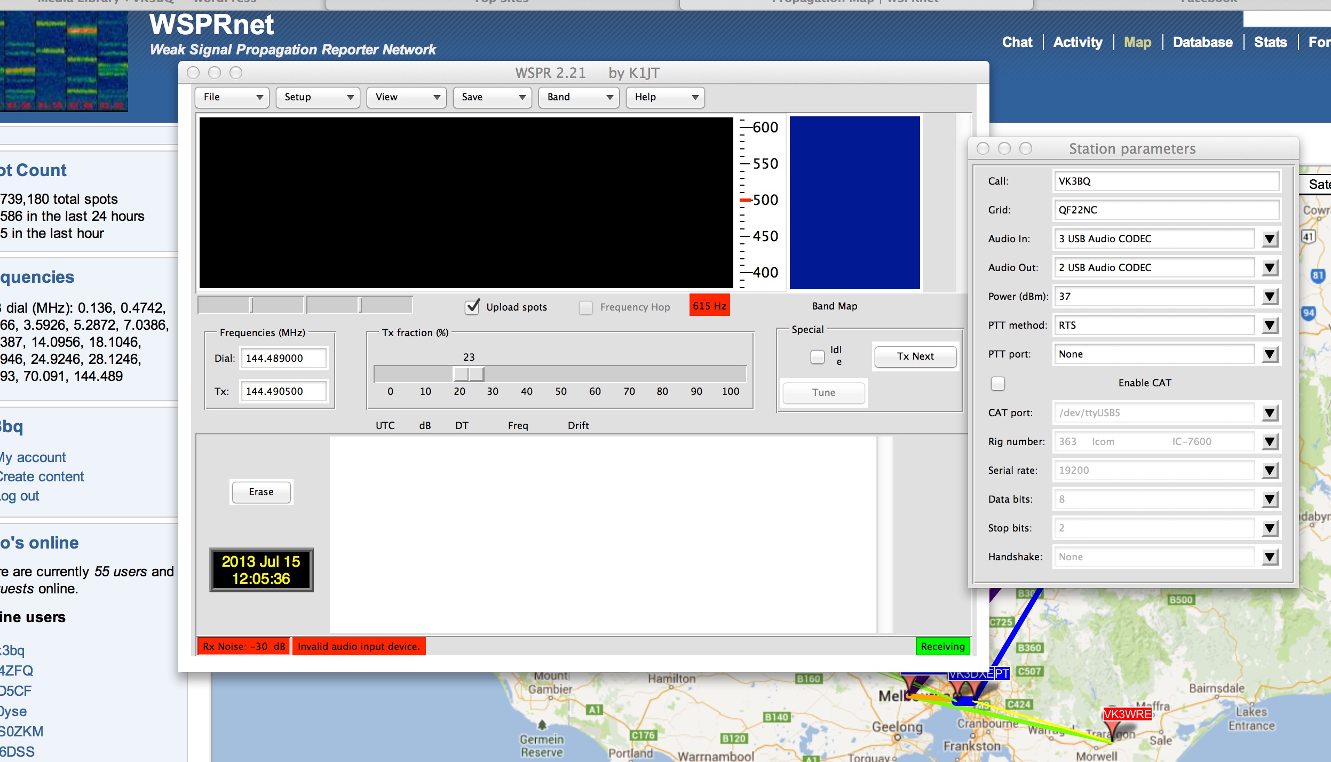This screenshot has height=762, width=1331.
Task: Click the Rx Noise: -30 dB indicator
Action: [243, 646]
